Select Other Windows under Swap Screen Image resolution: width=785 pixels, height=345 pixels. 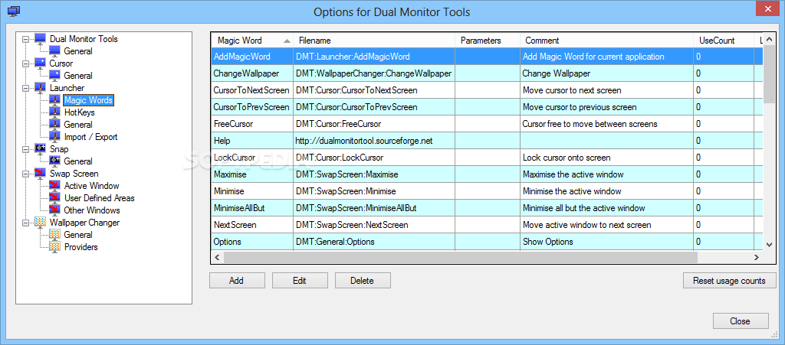coord(92,210)
